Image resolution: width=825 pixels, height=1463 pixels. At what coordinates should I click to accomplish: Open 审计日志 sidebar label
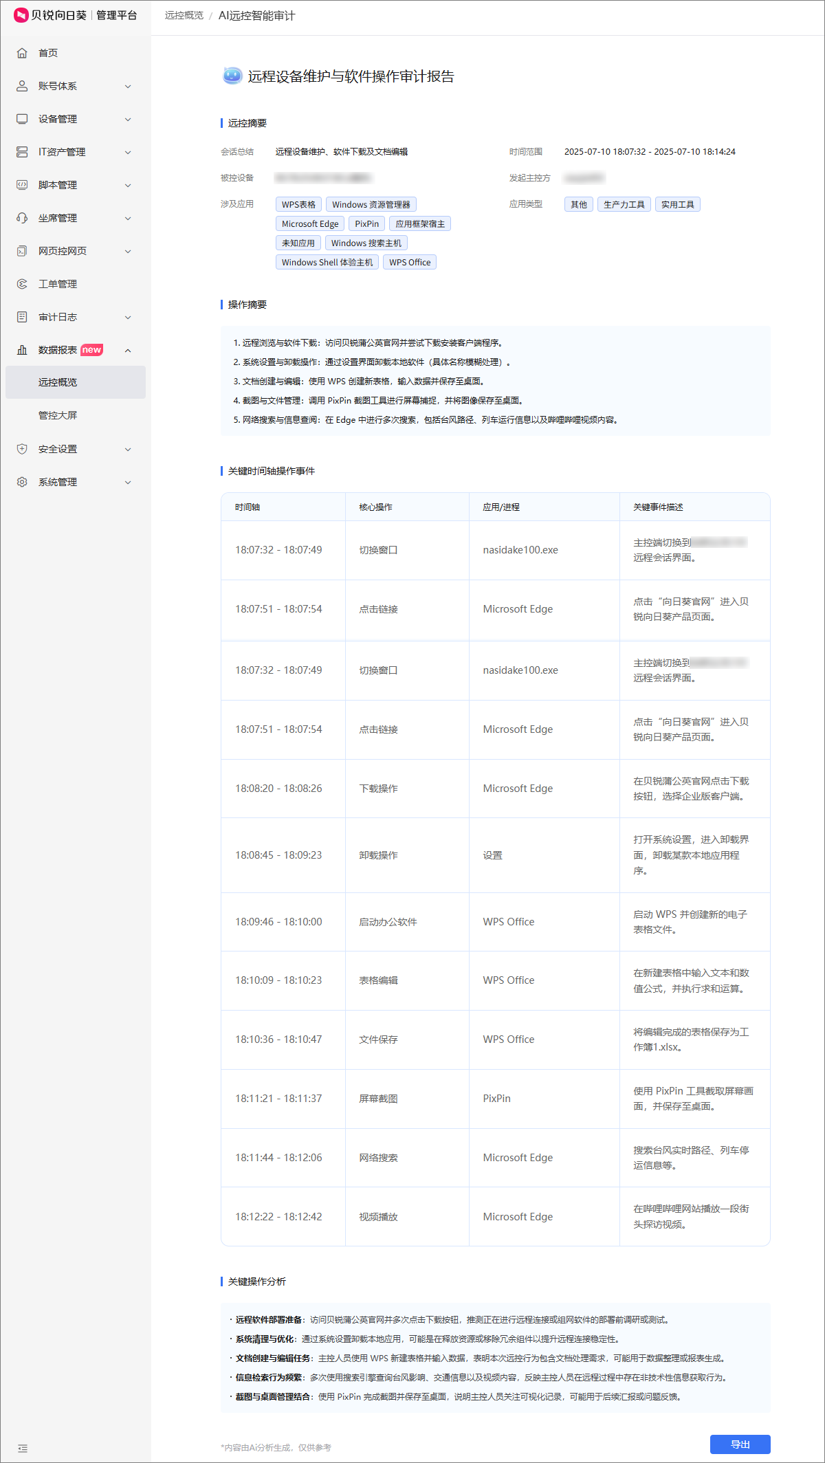pyautogui.click(x=58, y=317)
